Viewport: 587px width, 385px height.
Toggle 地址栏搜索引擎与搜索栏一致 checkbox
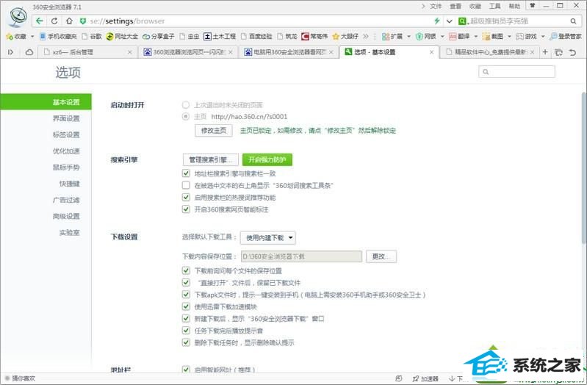tap(186, 173)
